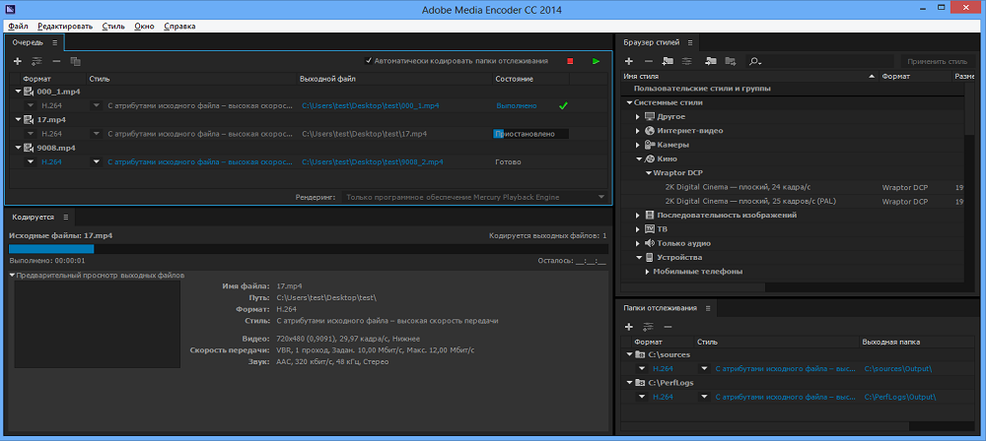Open style dropdown for C:\PerfLogs watch folder
The width and height of the screenshot is (986, 441).
pos(705,397)
